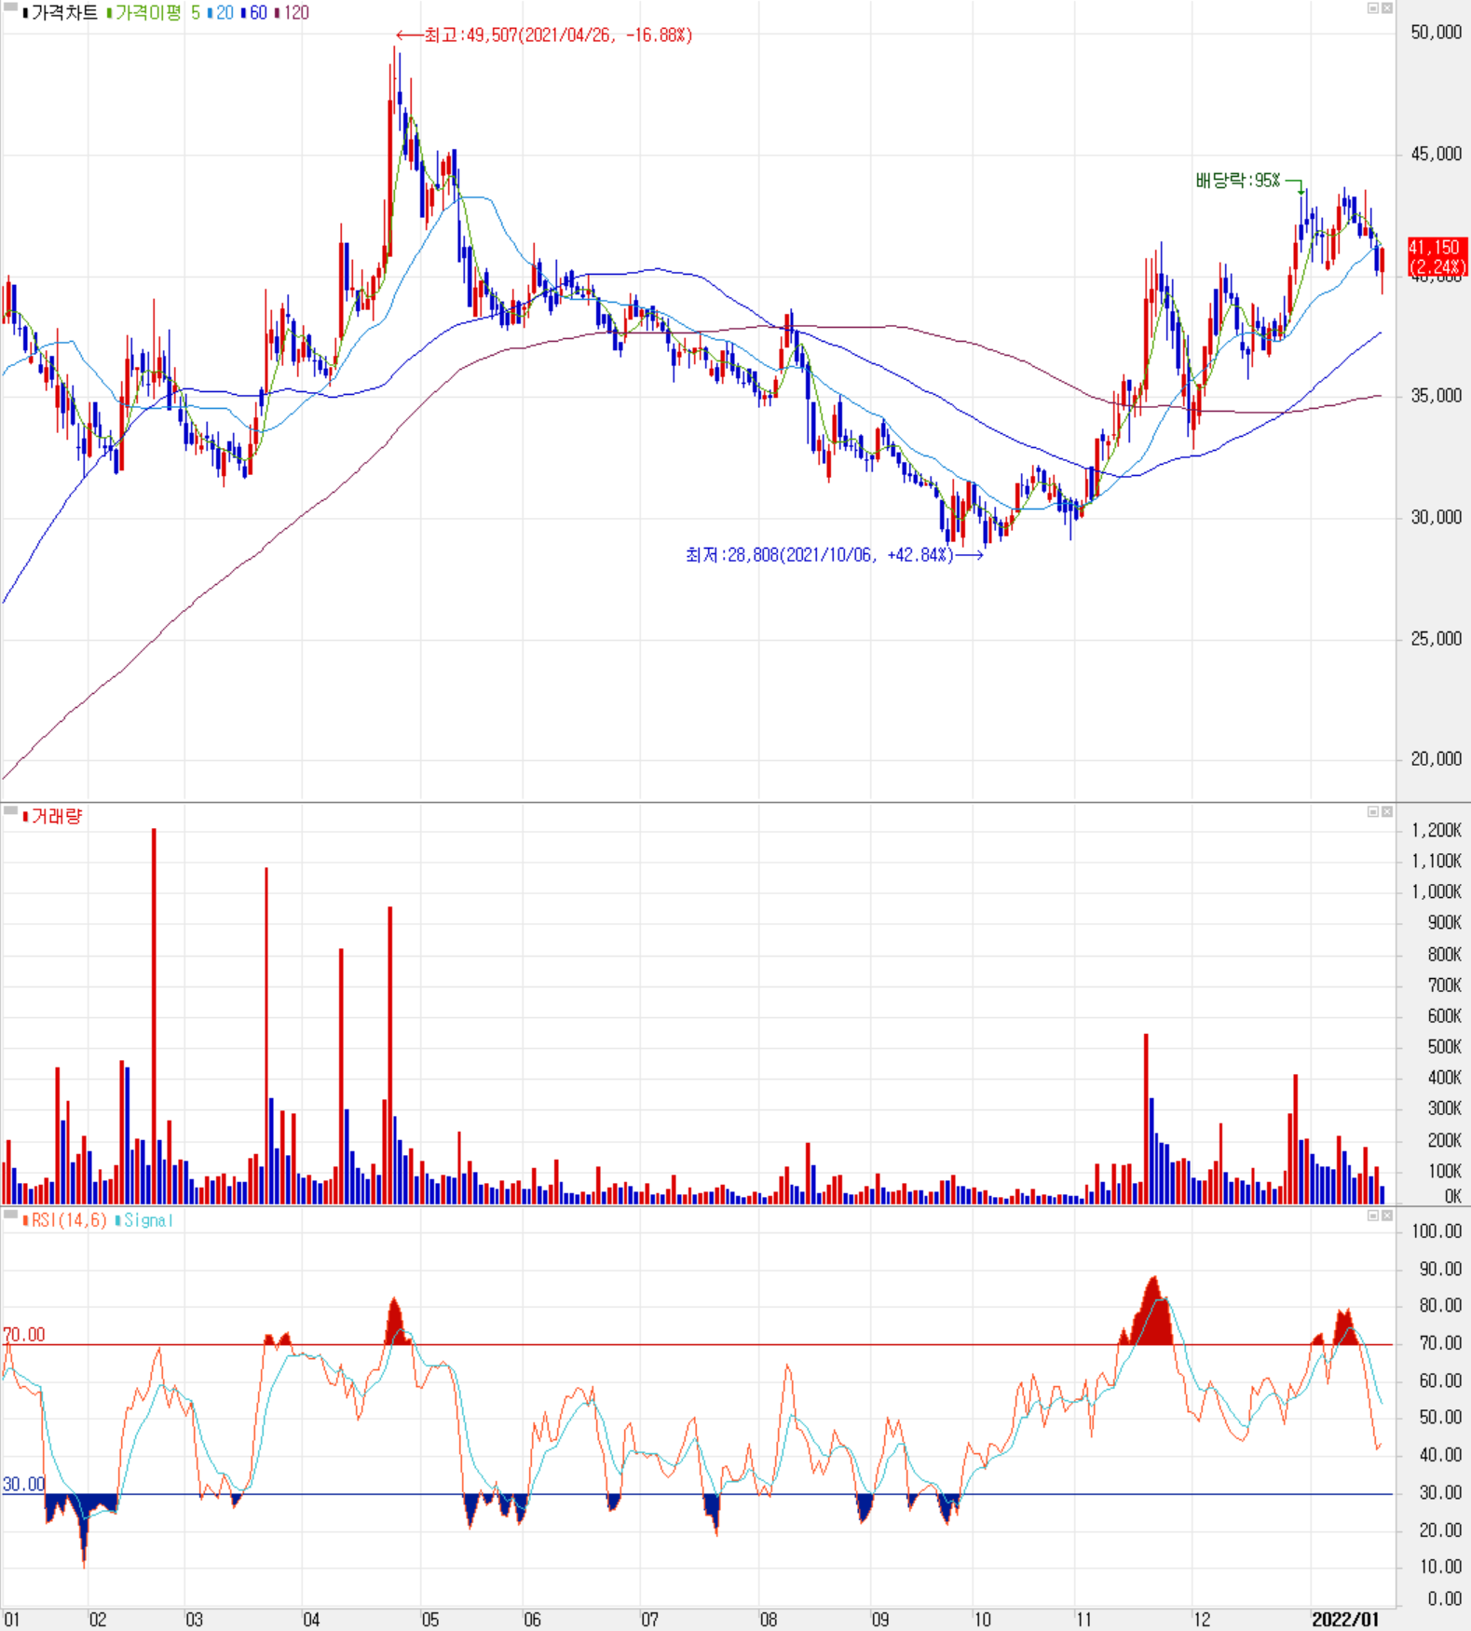1471x1631 pixels.
Task: Click the 06 month axis label
Action: pos(532,1620)
